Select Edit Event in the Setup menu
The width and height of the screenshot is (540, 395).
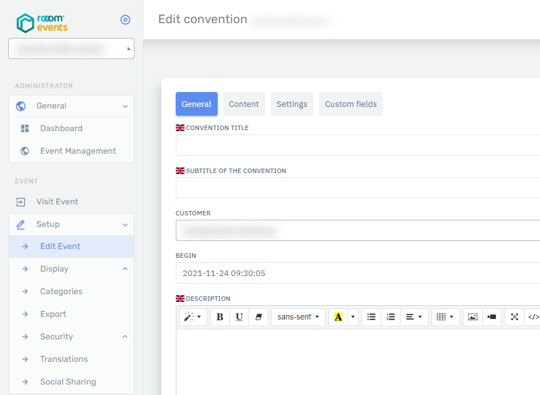click(71, 247)
